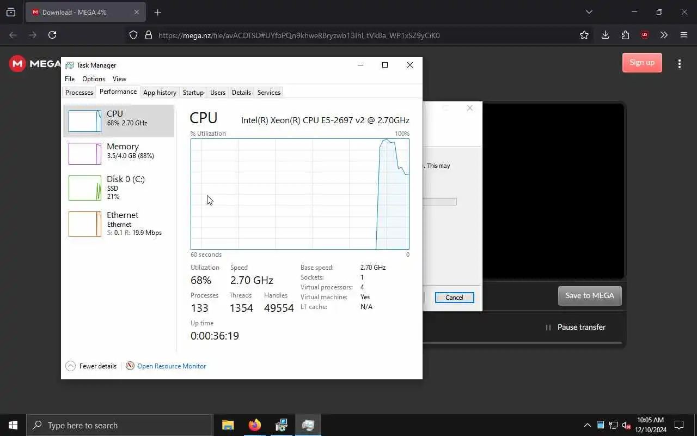Close the Download - MEGA tab
Screen dimensions: 697x436
click(136, 12)
